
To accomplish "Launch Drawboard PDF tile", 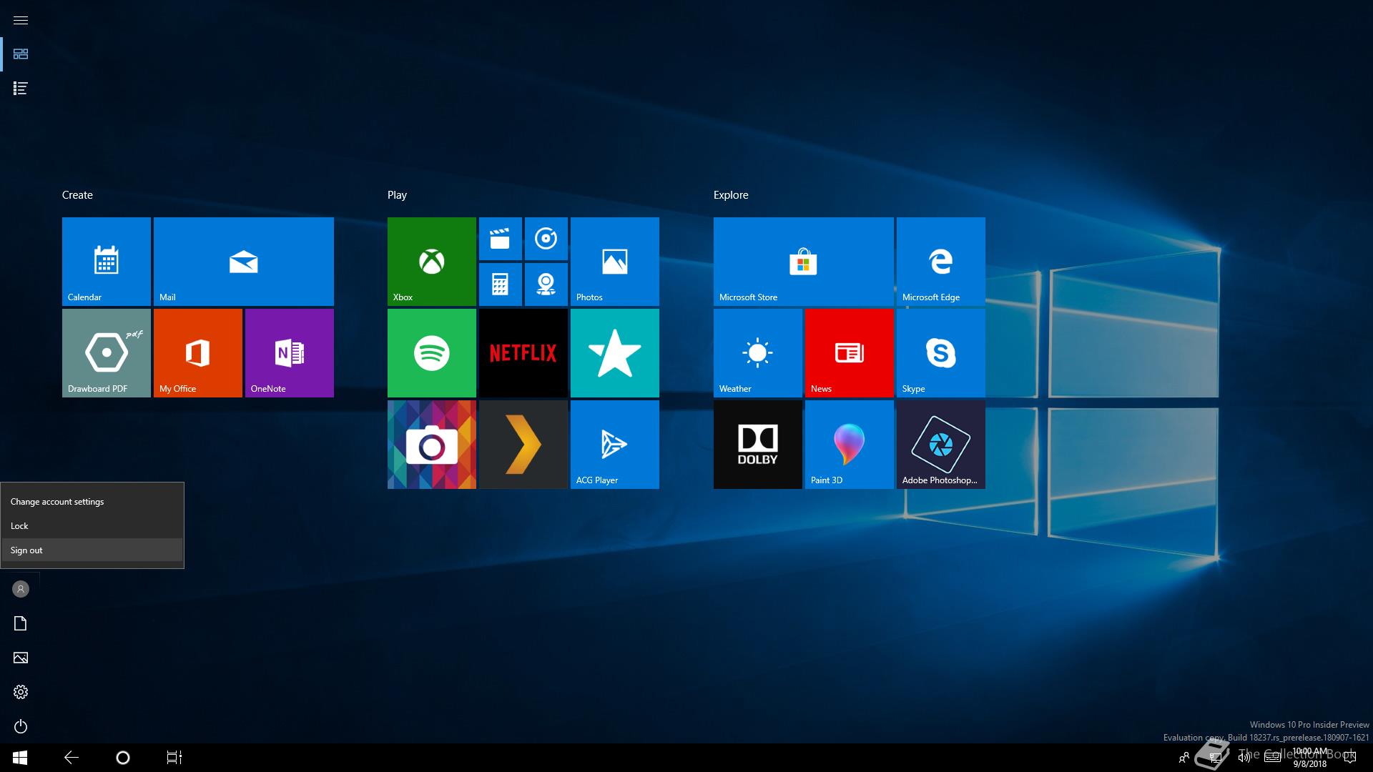I will (107, 353).
